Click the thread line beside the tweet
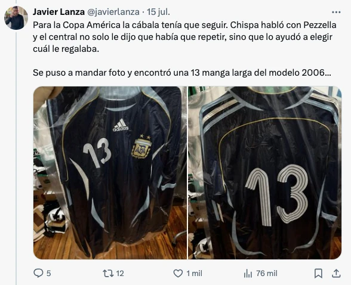 [16, 157]
